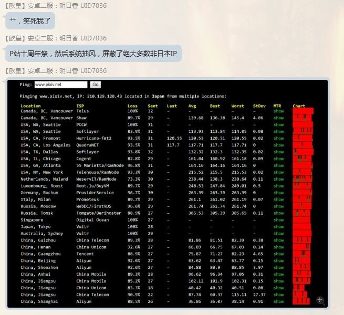Click the 73.3% loss value
Viewport: 344px width, 315px height.
(x=133, y=179)
